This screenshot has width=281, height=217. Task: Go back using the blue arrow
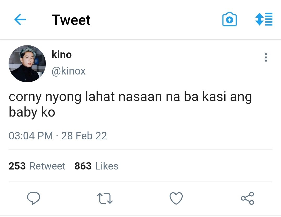click(20, 19)
